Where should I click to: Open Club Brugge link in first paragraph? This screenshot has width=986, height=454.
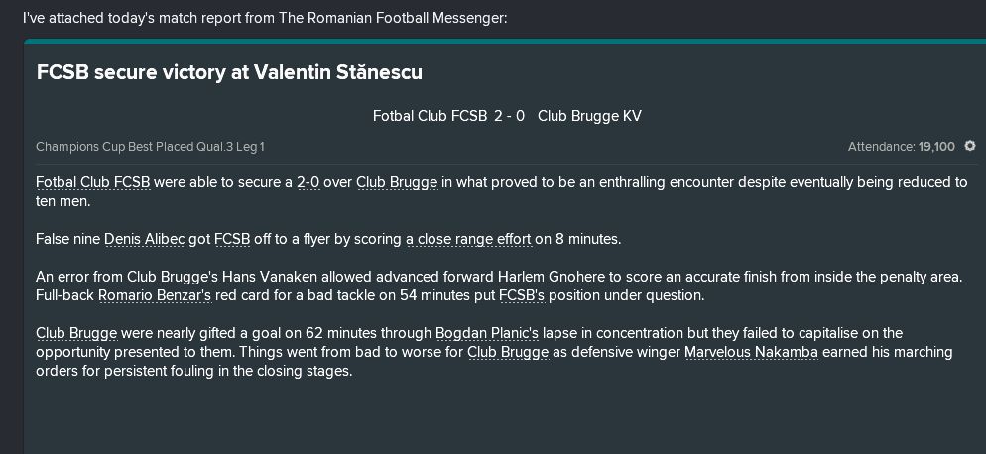[x=397, y=183]
